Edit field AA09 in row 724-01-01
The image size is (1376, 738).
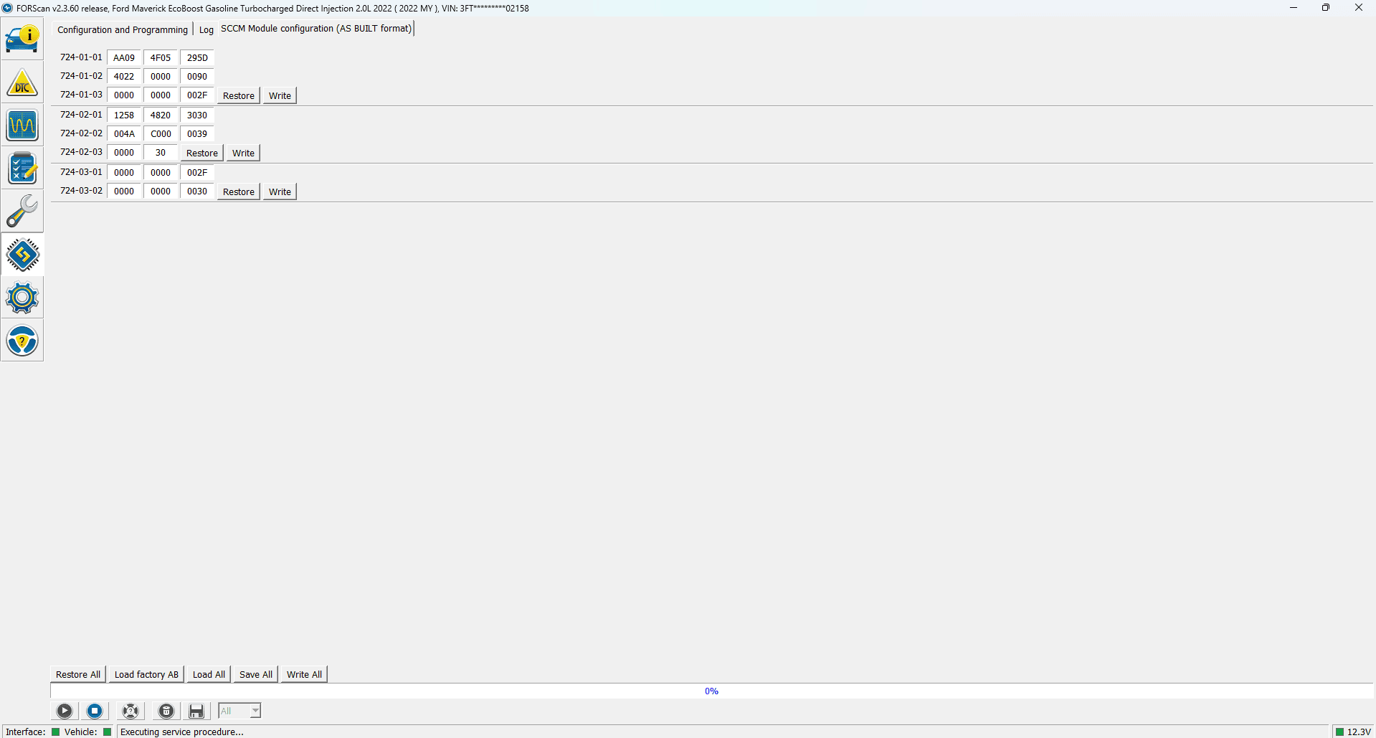124,57
